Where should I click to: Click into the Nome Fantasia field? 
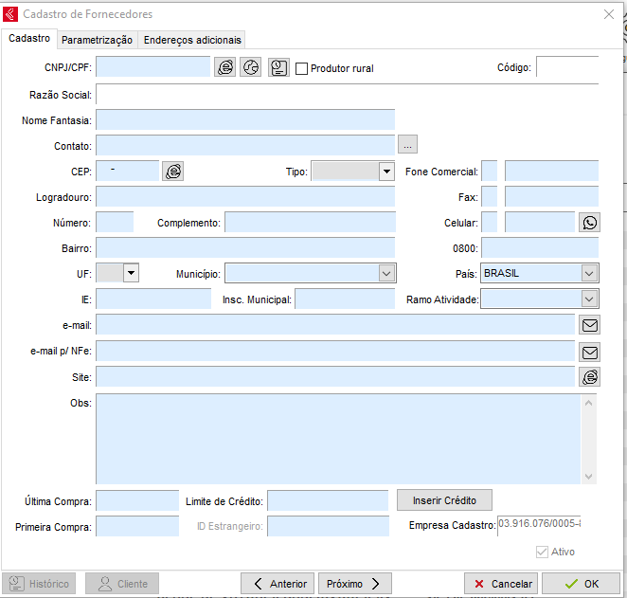click(x=244, y=119)
